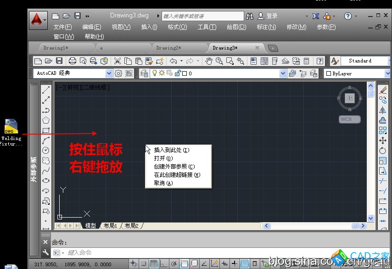Switch to the Drawing2 document tab
The height and width of the screenshot is (269, 392).
(169, 48)
